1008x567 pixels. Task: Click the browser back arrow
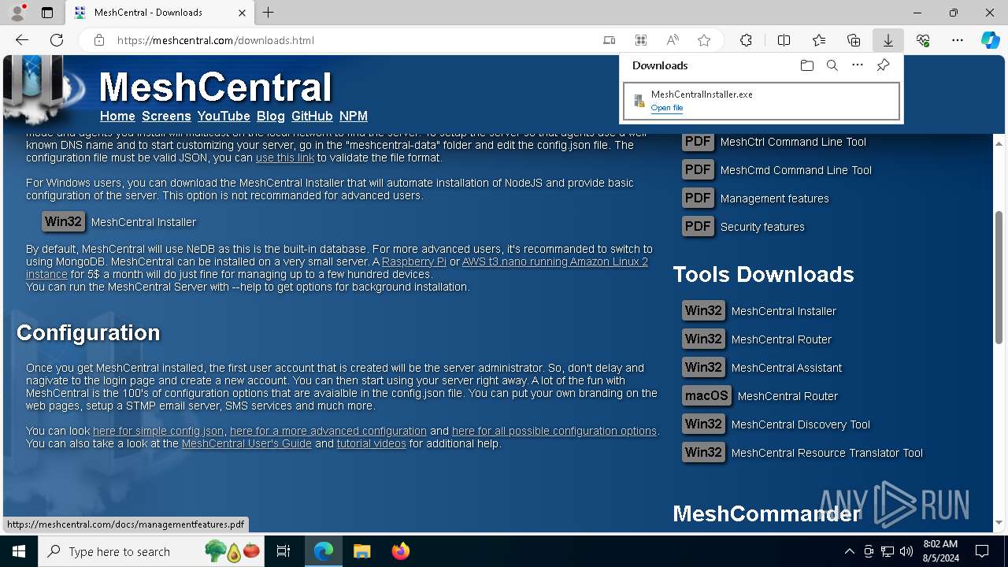(22, 40)
